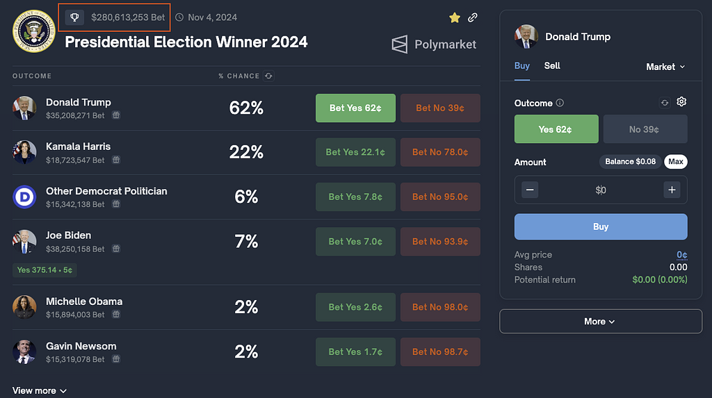
Task: Select the No 39¢ outcome option
Action: (645, 129)
